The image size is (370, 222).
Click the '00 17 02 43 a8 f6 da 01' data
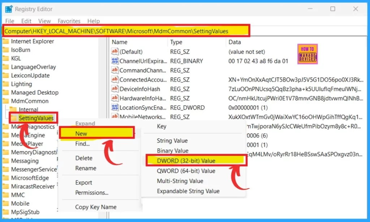[x=258, y=61]
